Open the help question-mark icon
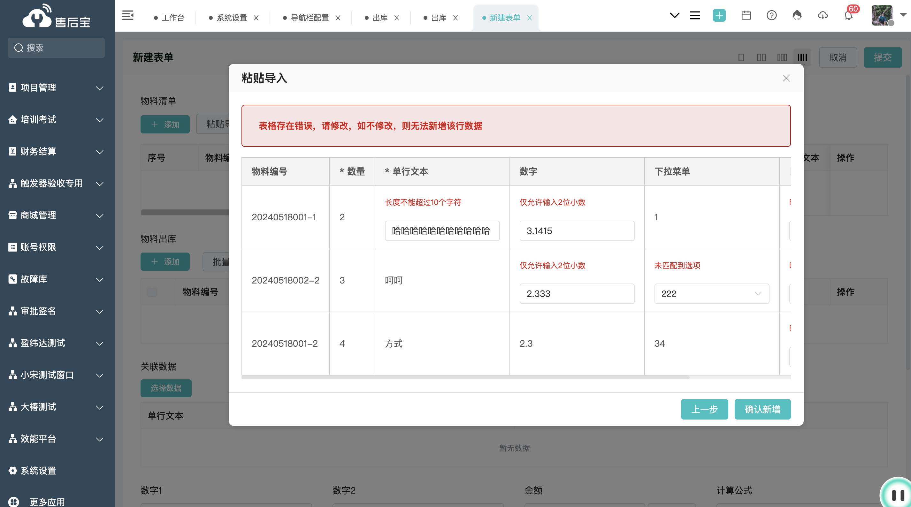This screenshot has height=507, width=911. tap(771, 16)
